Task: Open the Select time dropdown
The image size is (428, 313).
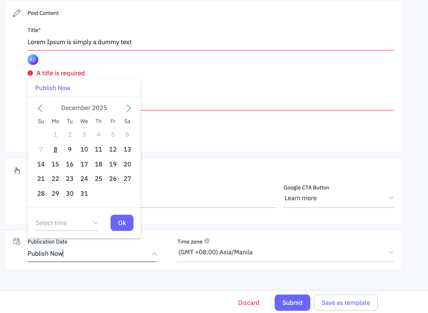Action: [66, 223]
